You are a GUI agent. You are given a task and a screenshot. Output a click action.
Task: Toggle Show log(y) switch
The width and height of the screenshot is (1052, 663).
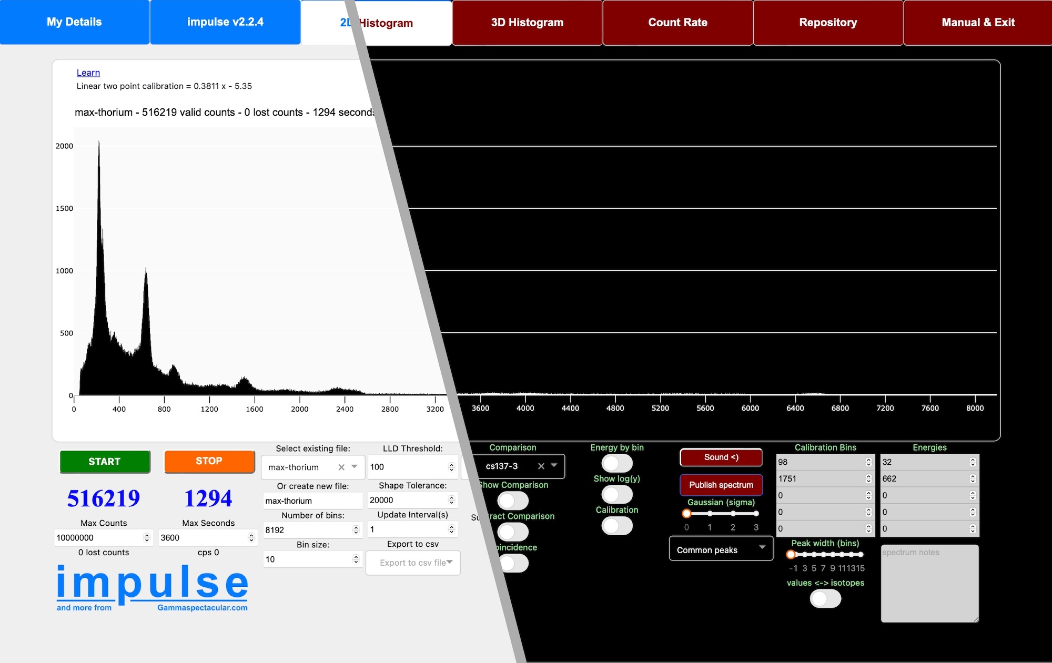tap(616, 494)
